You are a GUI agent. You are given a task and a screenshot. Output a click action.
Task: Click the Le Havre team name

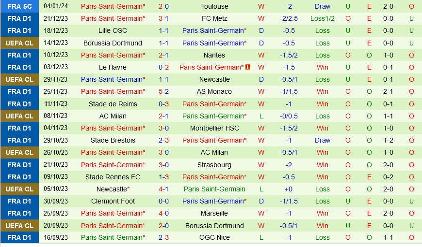point(113,67)
